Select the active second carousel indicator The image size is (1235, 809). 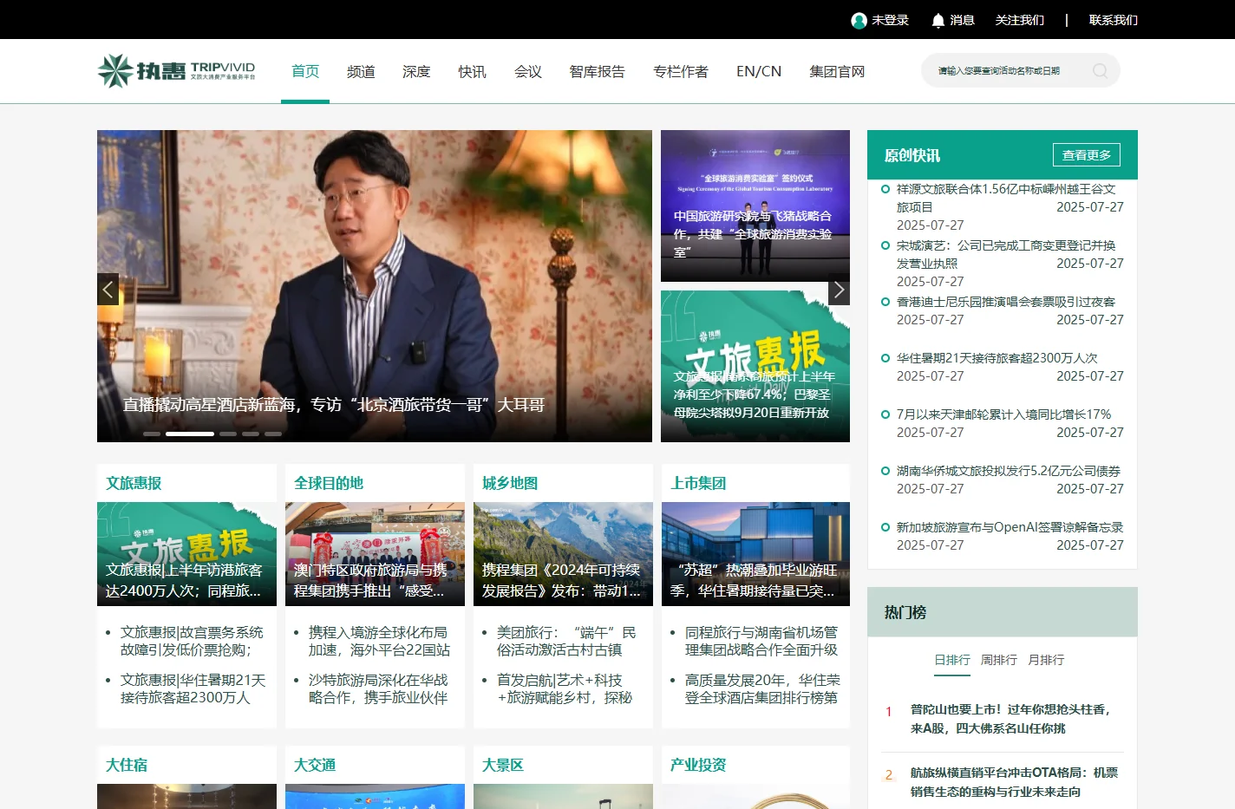pyautogui.click(x=190, y=434)
